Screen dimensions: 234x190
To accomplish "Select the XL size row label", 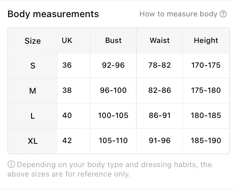I will 33,141.
